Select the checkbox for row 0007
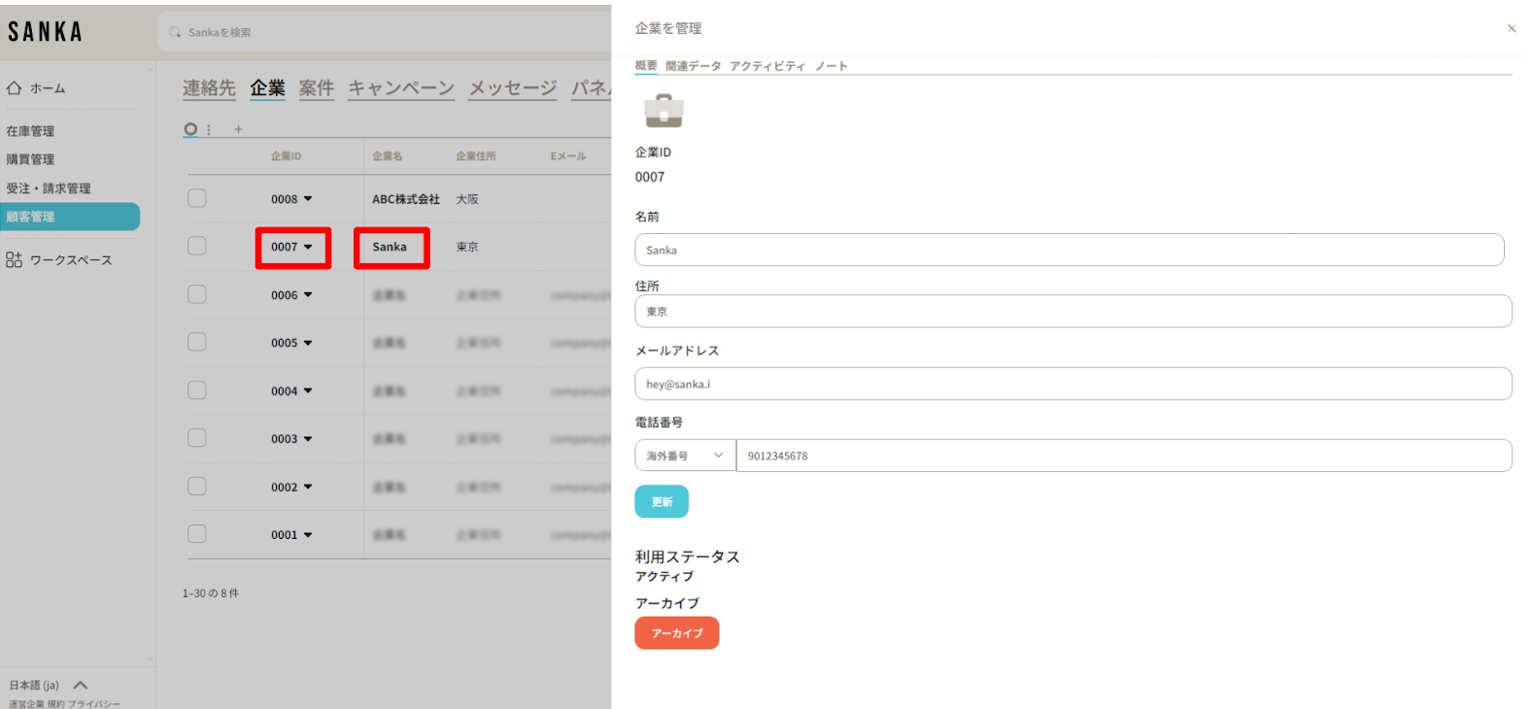 pyautogui.click(x=197, y=246)
